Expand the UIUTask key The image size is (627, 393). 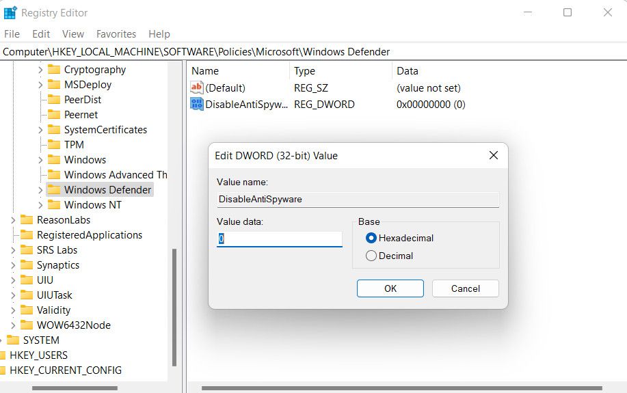click(13, 295)
